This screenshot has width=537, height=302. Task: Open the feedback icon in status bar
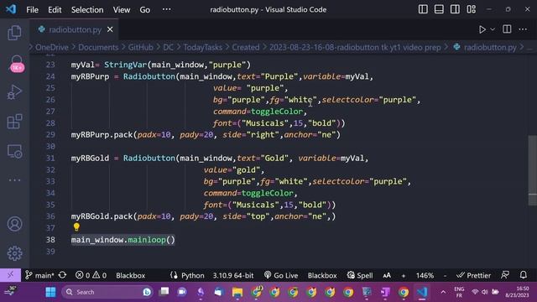tap(505, 275)
